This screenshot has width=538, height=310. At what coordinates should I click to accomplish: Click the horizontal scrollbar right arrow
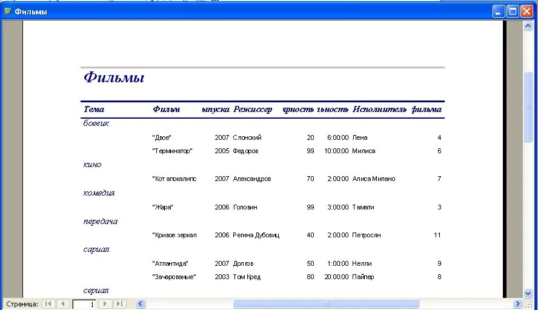click(518, 304)
